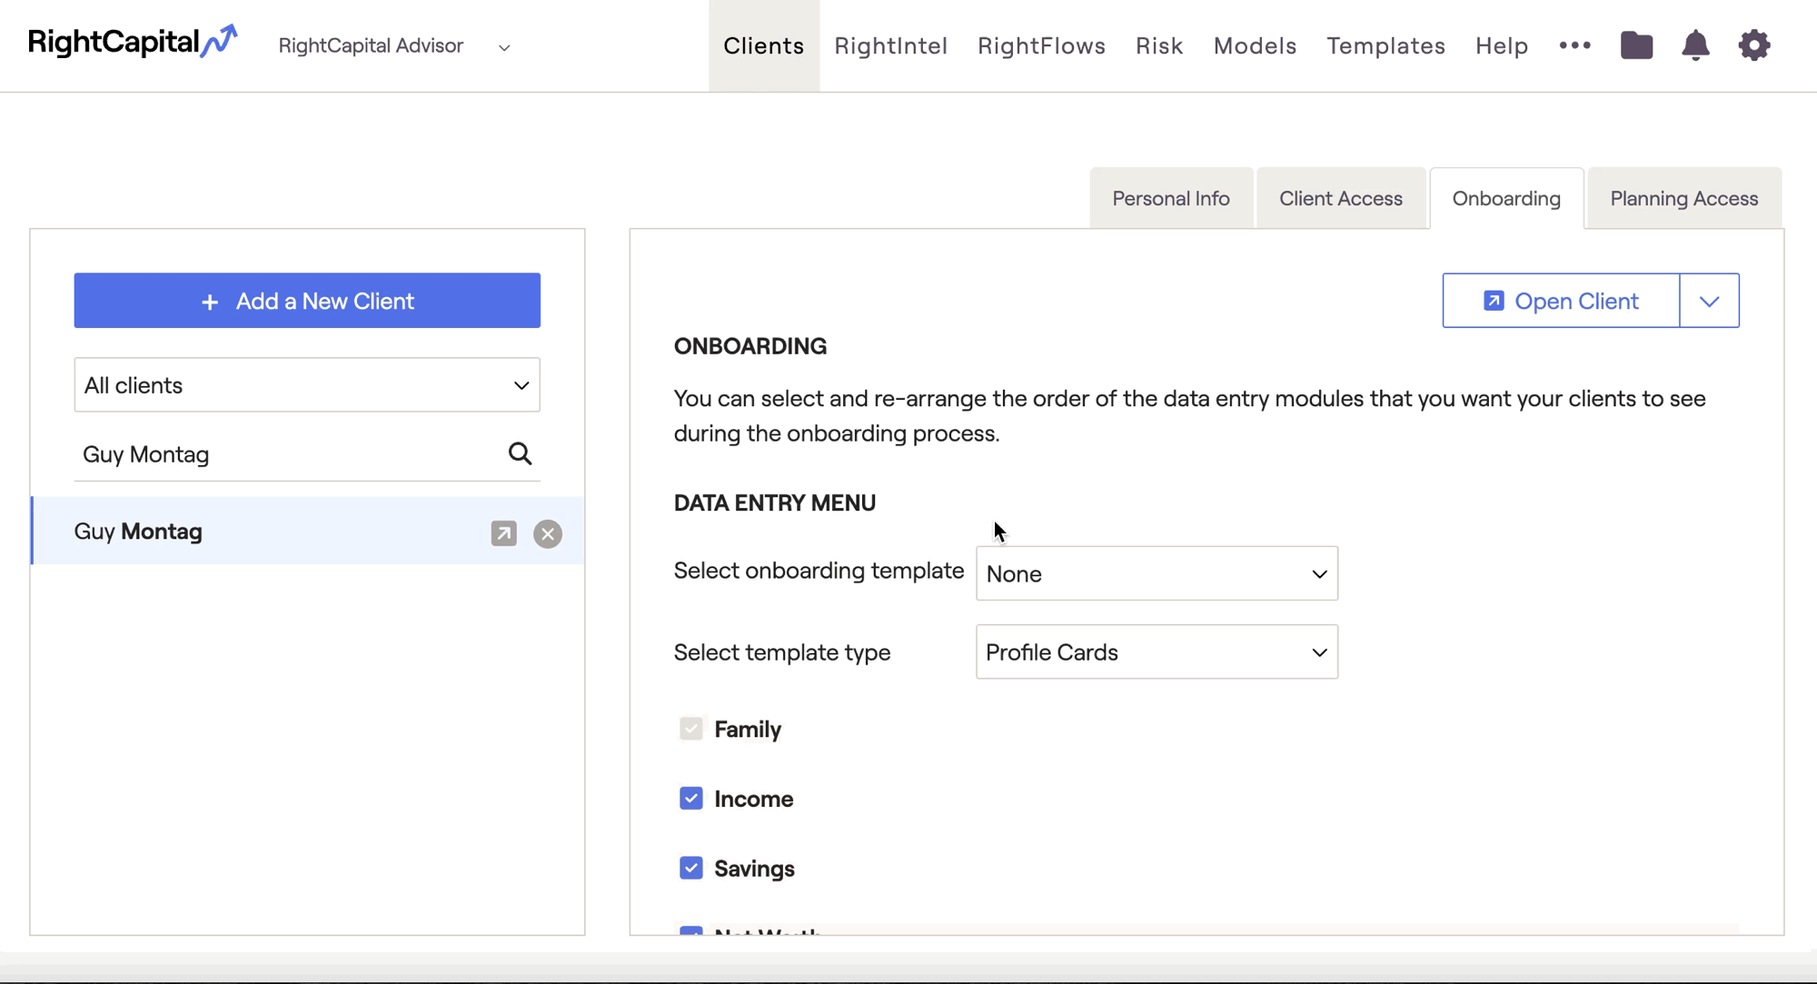Screen dimensions: 1817x984
Task: Open the more options ellipsis menu
Action: click(1574, 45)
